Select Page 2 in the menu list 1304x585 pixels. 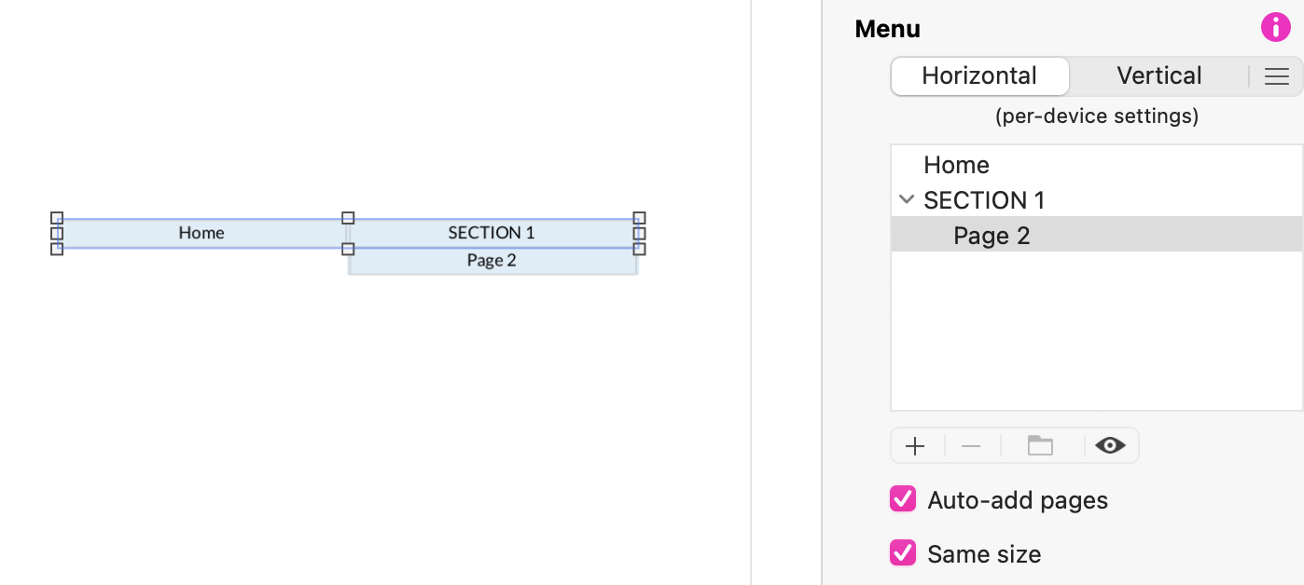[x=992, y=236]
